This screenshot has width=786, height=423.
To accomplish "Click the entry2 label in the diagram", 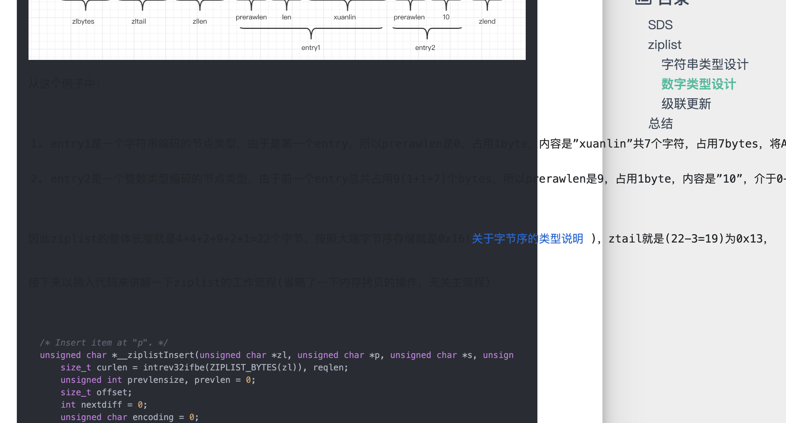I will tap(425, 47).
